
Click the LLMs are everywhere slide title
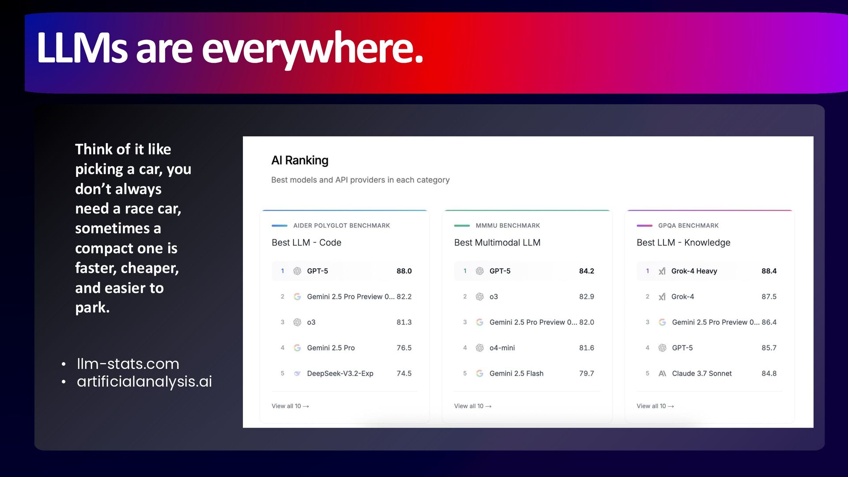coord(230,49)
